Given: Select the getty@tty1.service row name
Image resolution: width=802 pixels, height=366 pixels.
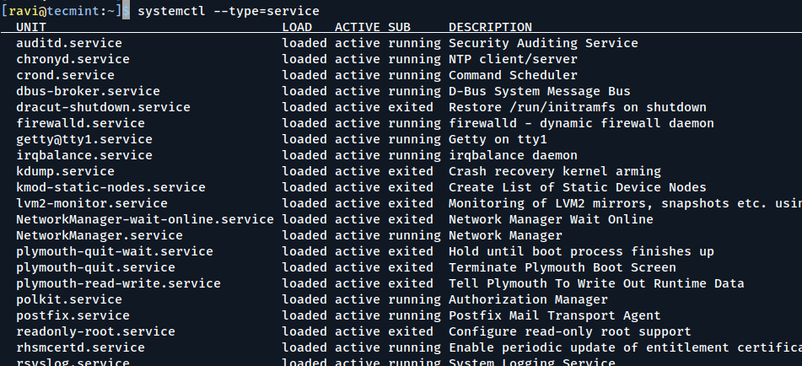Looking at the screenshot, I should coord(84,139).
